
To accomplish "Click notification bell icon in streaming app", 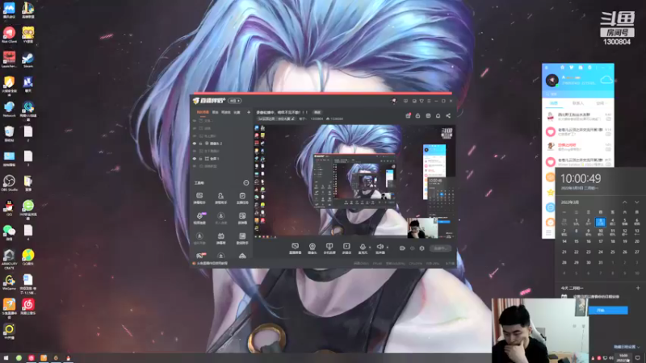I will pyautogui.click(x=438, y=115).
